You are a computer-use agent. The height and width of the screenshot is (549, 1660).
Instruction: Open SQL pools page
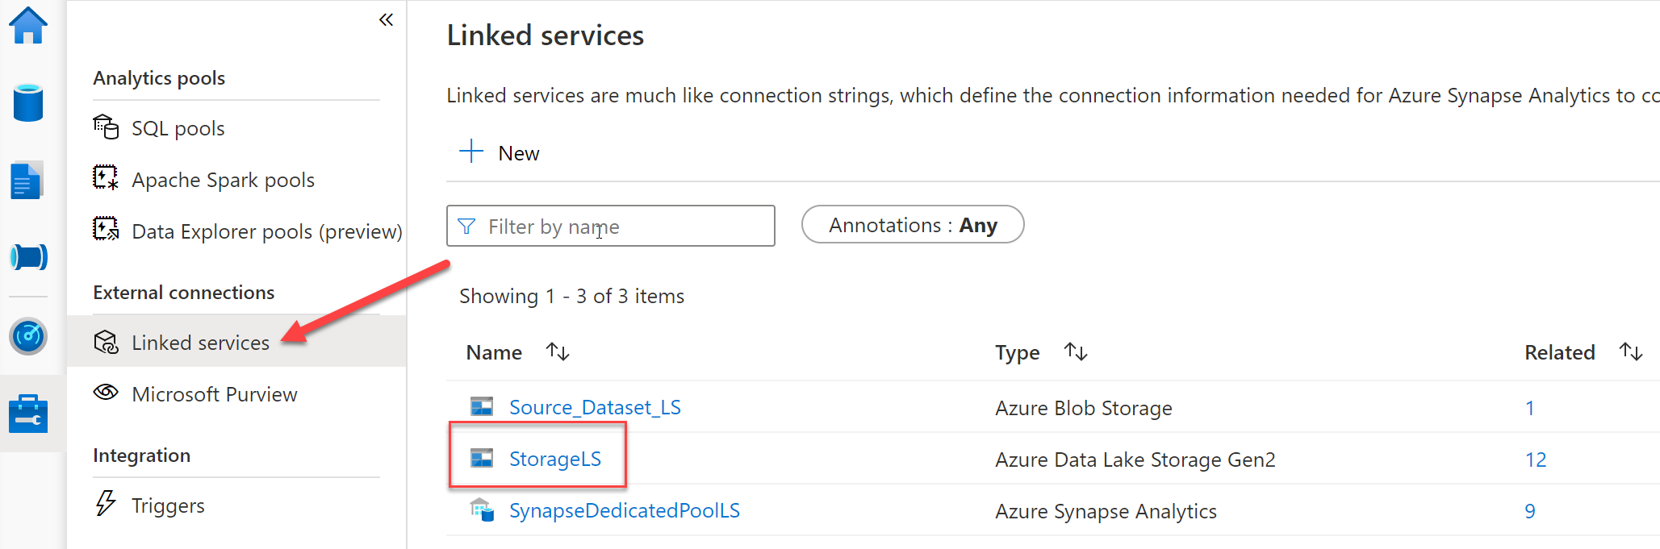tap(178, 128)
